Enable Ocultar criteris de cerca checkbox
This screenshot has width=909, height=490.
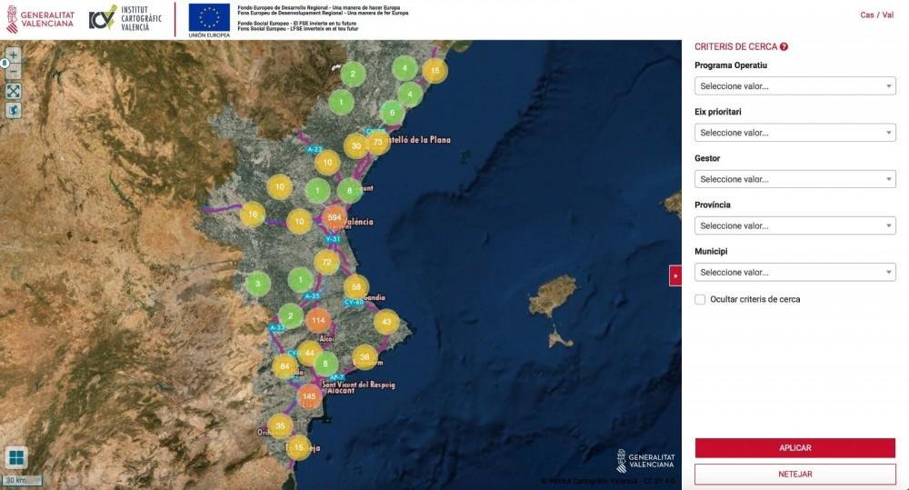(x=700, y=299)
